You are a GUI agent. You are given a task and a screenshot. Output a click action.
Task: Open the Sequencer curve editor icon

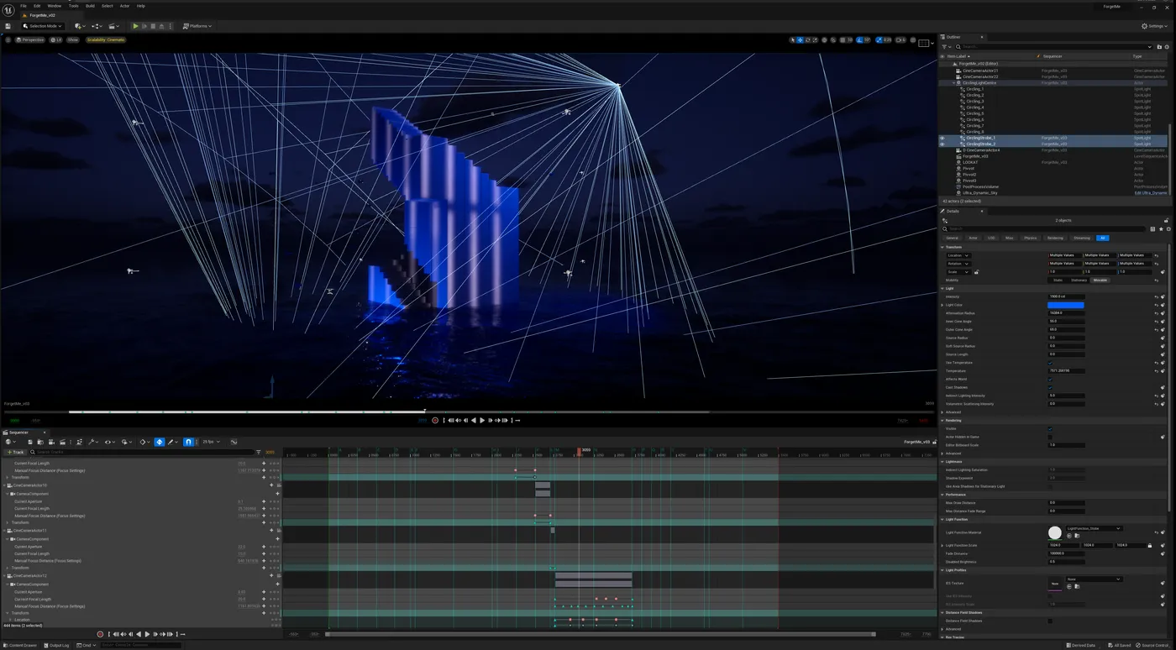[x=234, y=442]
